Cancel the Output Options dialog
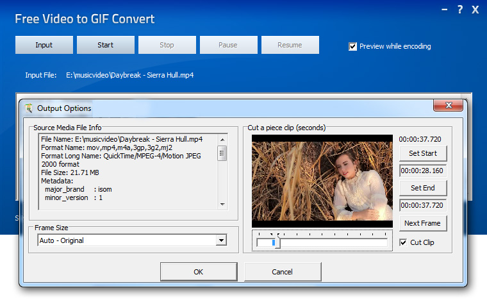 click(x=283, y=272)
